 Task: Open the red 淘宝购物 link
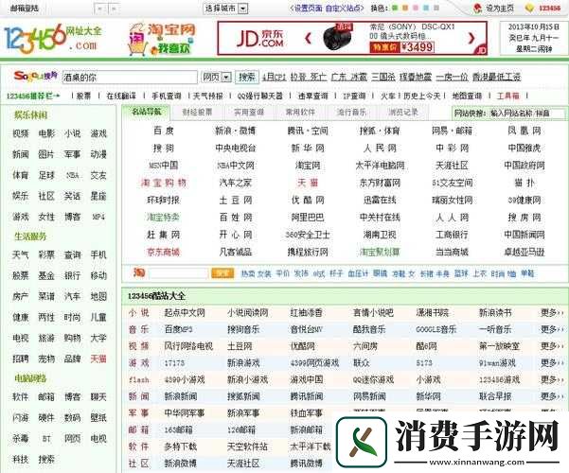tap(163, 183)
